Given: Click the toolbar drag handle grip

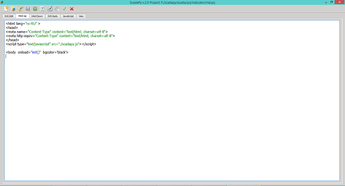Looking at the screenshot, I should click(x=2, y=9).
